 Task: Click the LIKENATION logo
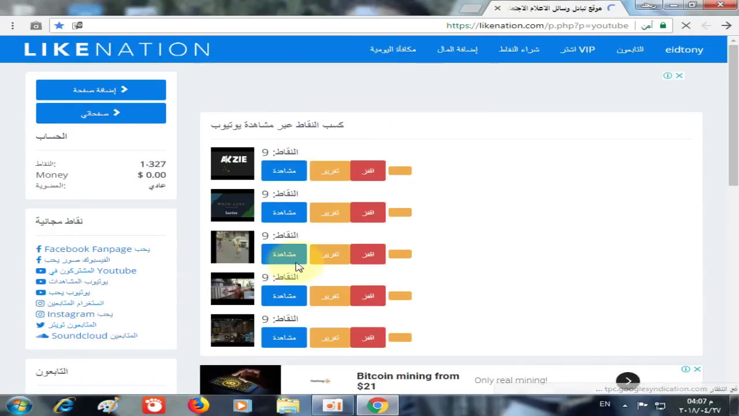(117, 50)
